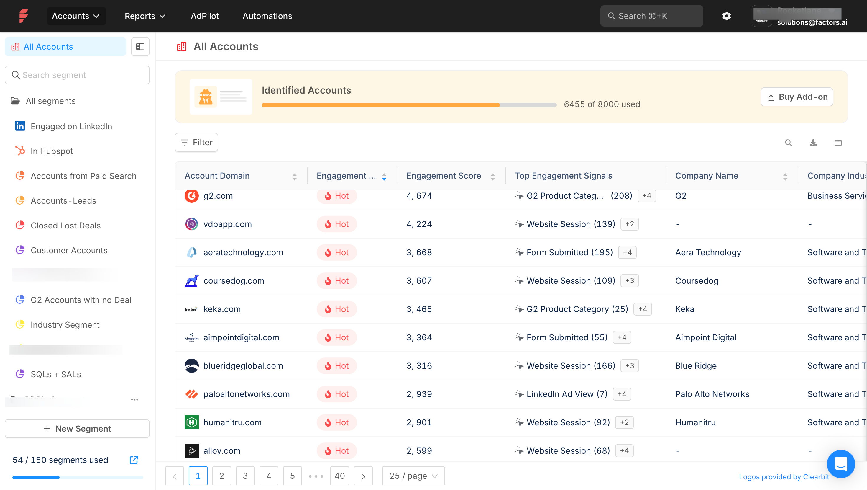Click the Buy Add-on button

(796, 97)
